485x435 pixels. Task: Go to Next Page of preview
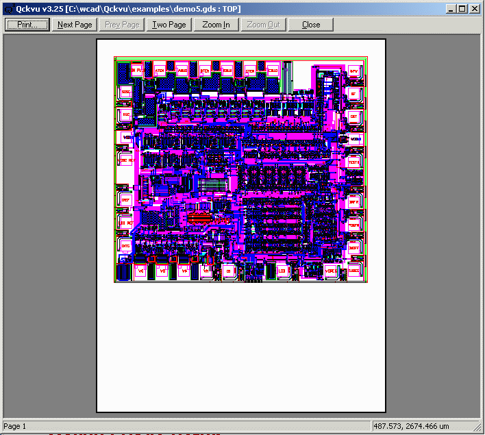[x=75, y=25]
